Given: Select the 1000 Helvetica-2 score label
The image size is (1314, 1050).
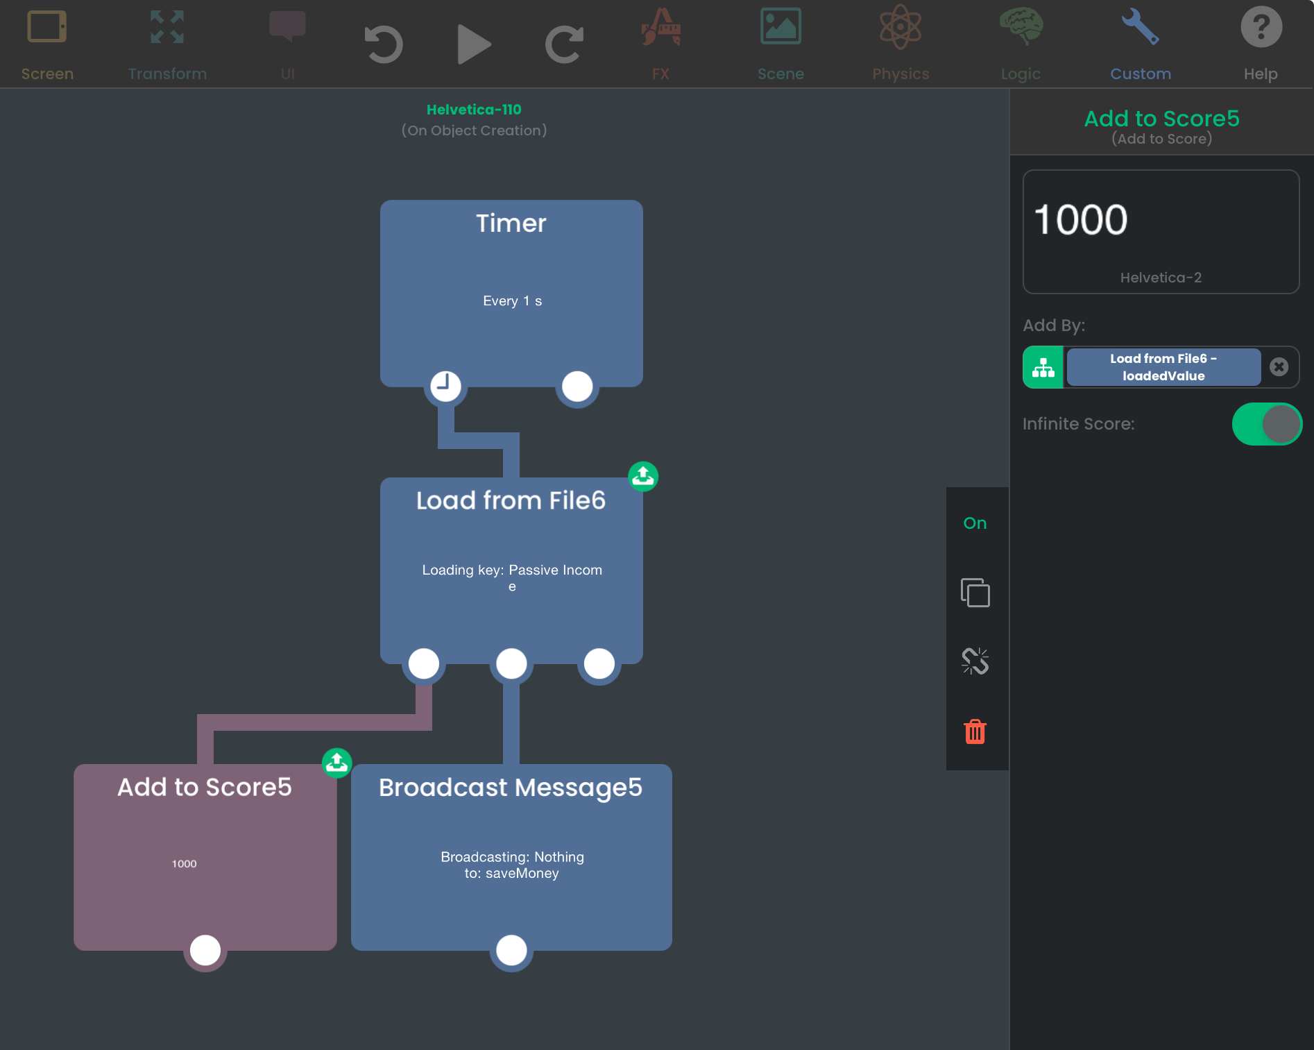Looking at the screenshot, I should click(1161, 232).
